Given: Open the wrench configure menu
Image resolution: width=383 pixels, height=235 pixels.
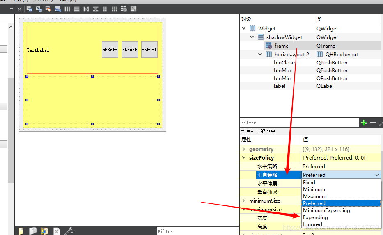Looking at the screenshot, I should [69, 231].
